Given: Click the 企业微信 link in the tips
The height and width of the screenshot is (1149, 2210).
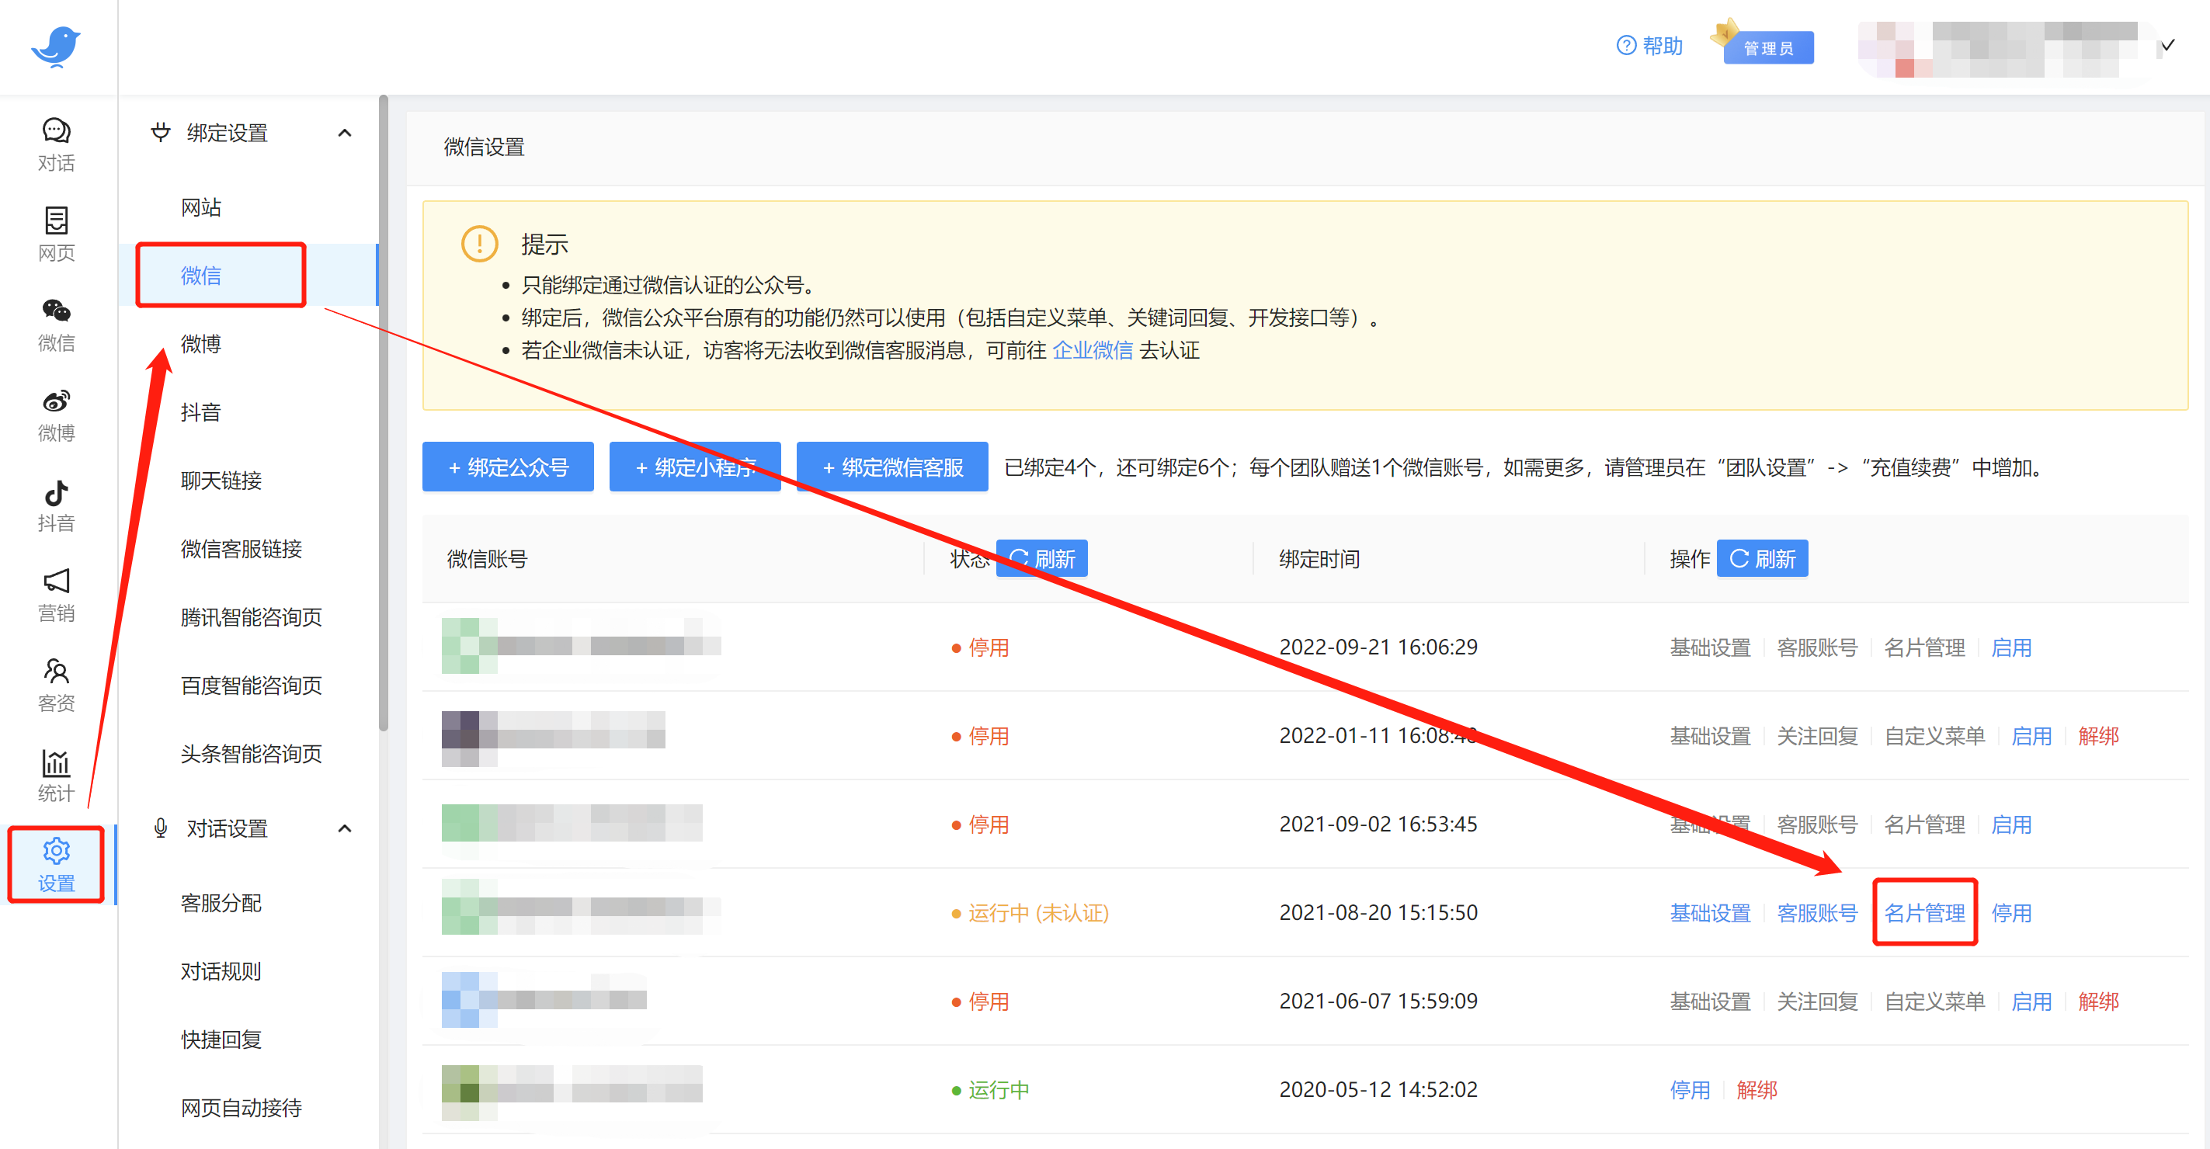Looking at the screenshot, I should tap(1092, 351).
